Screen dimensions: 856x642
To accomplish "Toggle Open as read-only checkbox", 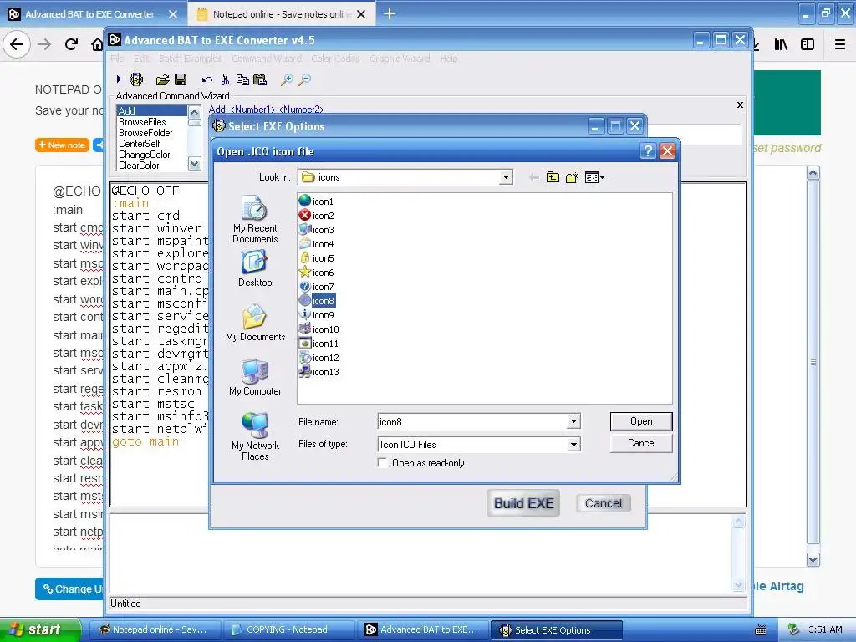I will click(383, 463).
